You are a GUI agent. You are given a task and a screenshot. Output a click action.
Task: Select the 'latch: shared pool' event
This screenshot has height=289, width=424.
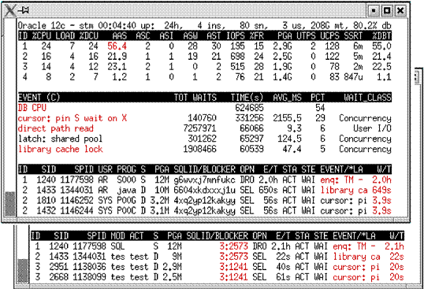61,139
